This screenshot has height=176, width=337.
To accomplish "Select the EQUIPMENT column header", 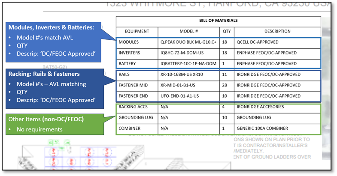I will pyautogui.click(x=137, y=31).
